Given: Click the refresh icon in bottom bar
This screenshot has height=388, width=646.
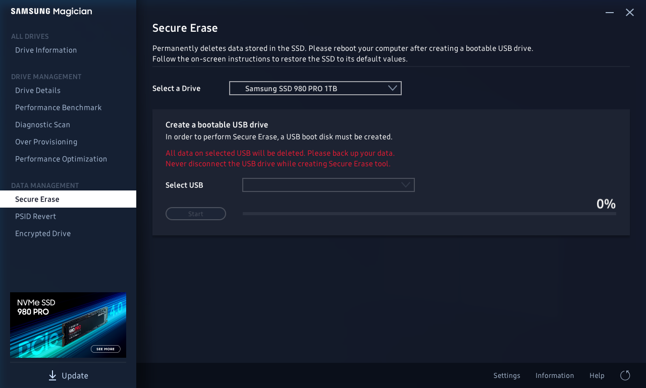Looking at the screenshot, I should tap(625, 375).
